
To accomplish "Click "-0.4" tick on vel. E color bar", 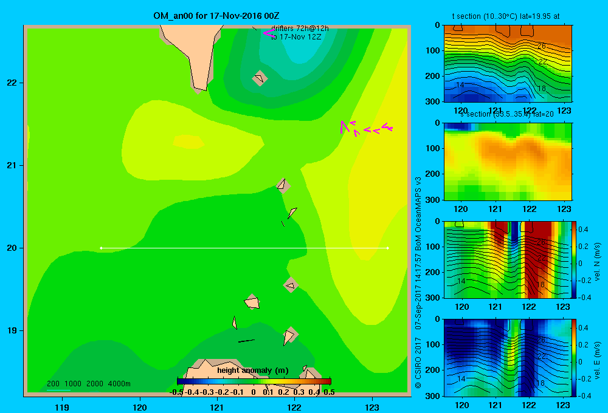I will coord(584,395).
